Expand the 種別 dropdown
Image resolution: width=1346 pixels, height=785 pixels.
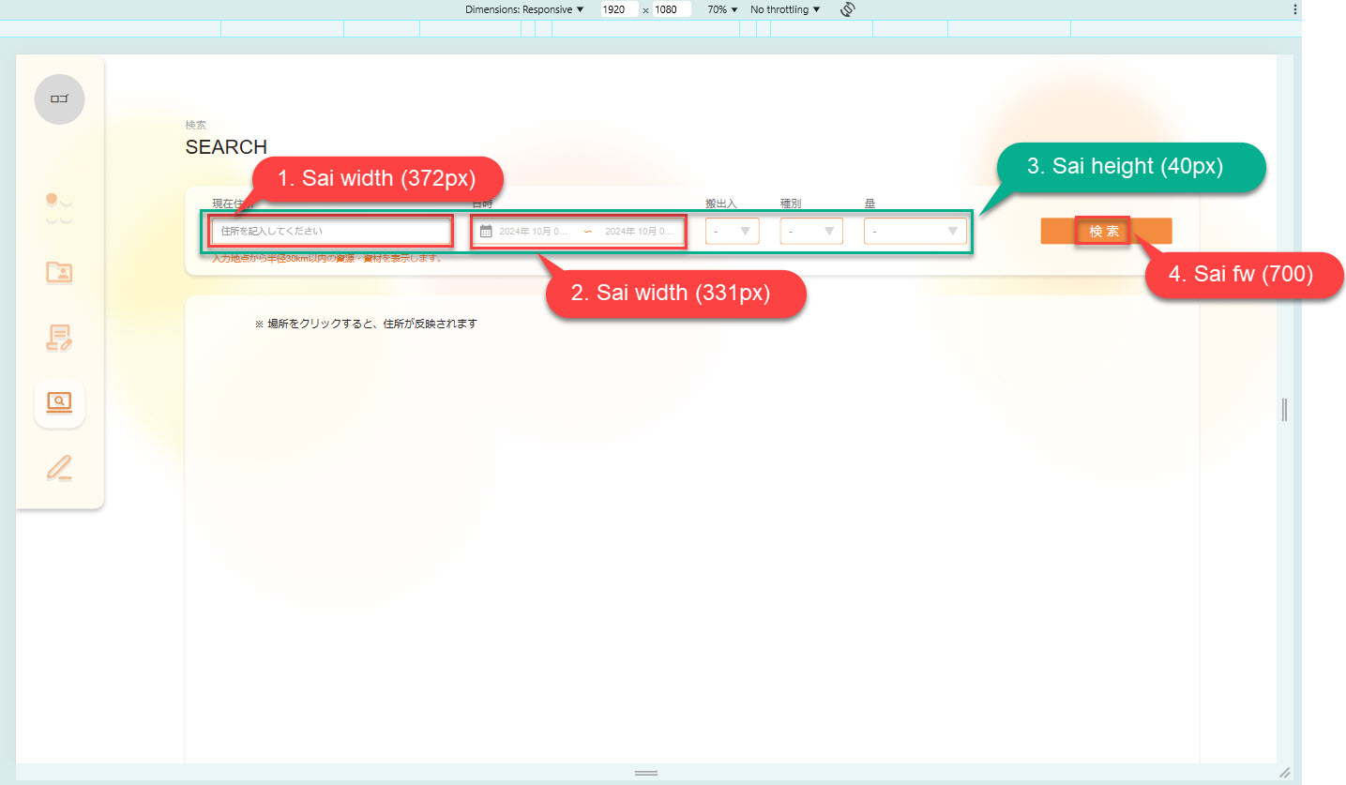tap(810, 232)
